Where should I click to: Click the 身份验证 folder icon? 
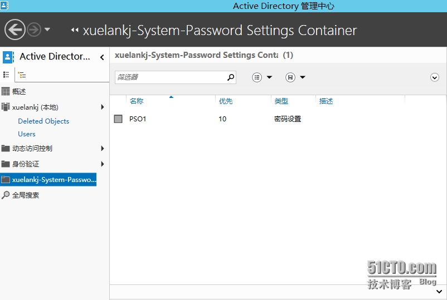pos(6,164)
